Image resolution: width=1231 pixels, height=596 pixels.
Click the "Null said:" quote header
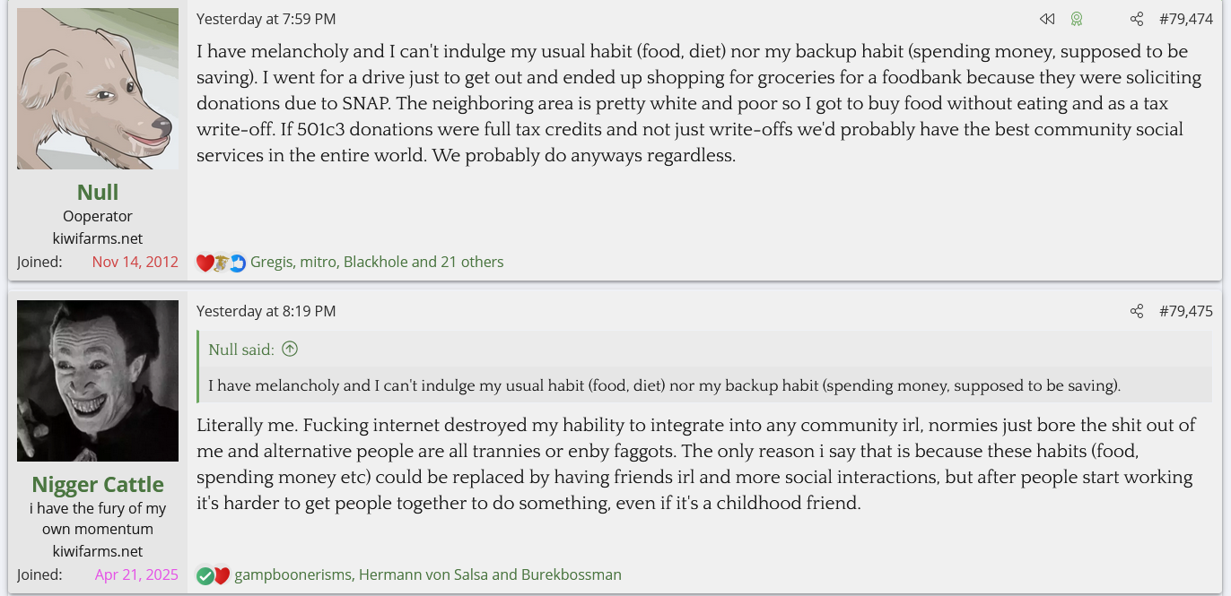(x=241, y=350)
